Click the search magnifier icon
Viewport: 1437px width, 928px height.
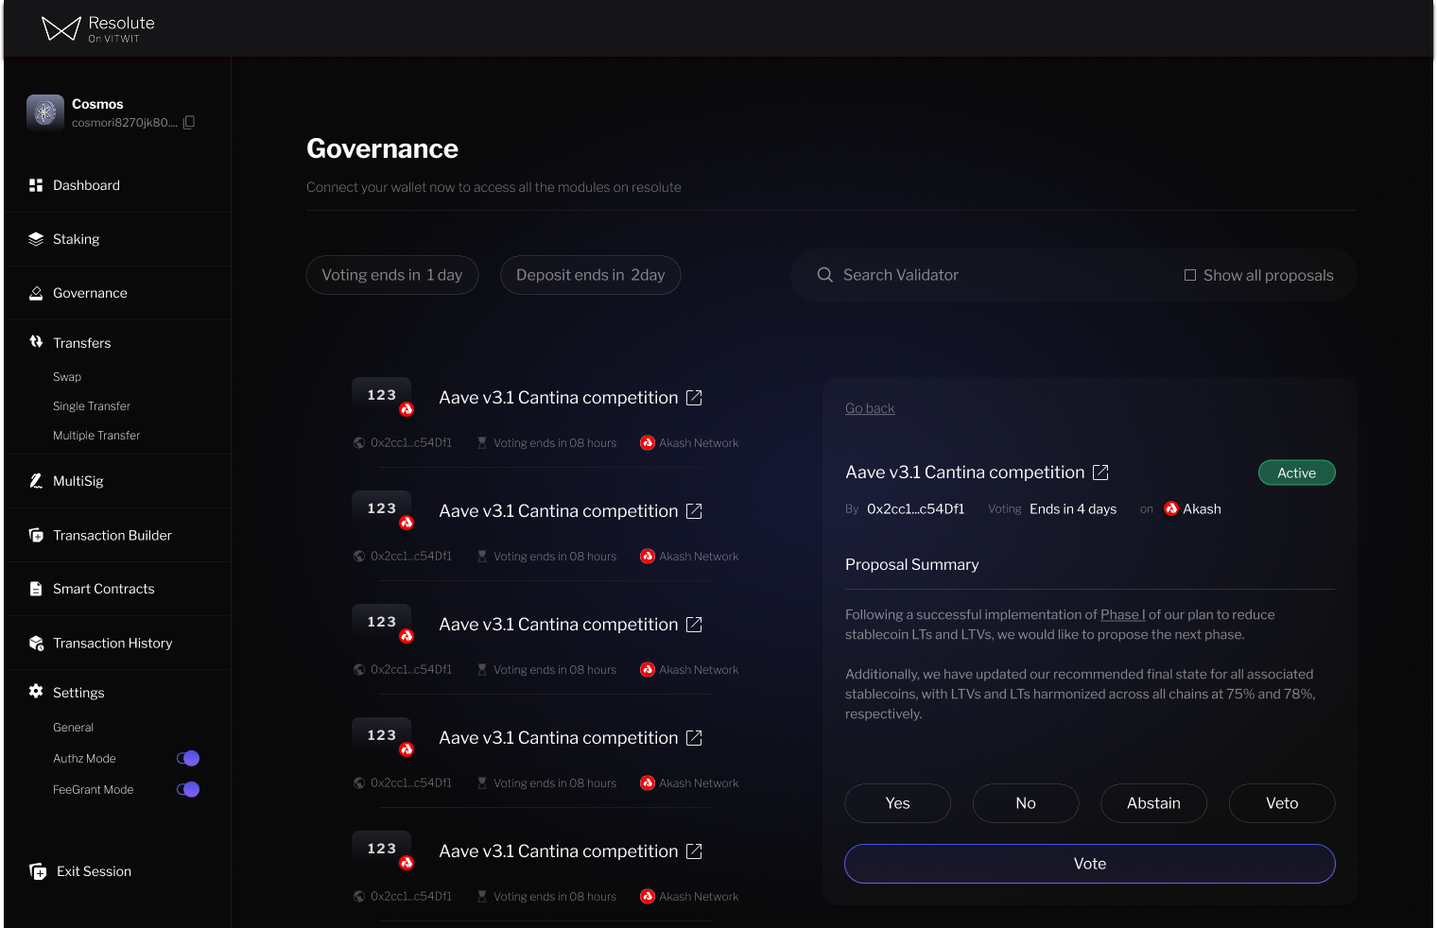(x=825, y=275)
